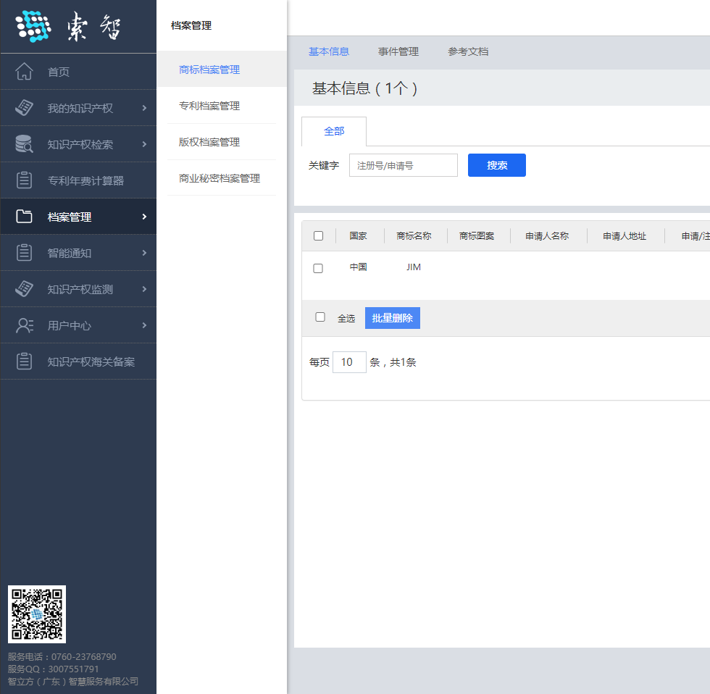
Task: Click the 索智 logo at top left
Action: tap(69, 27)
